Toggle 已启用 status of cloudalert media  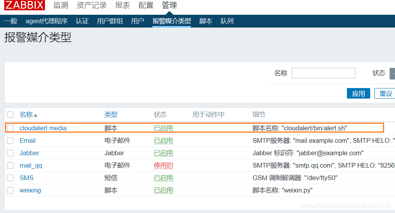click(x=163, y=128)
